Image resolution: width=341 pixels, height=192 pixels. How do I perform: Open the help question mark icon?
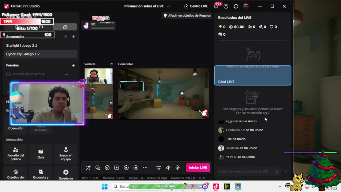pos(226,6)
